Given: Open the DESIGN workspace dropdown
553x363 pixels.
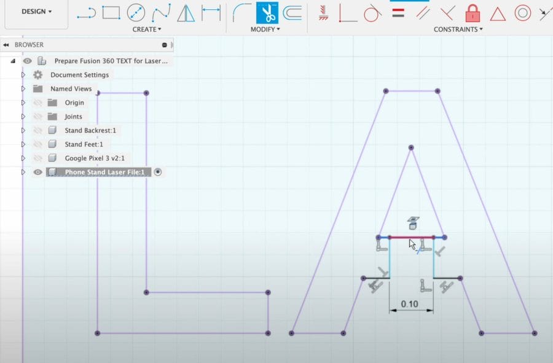Looking at the screenshot, I should [36, 12].
